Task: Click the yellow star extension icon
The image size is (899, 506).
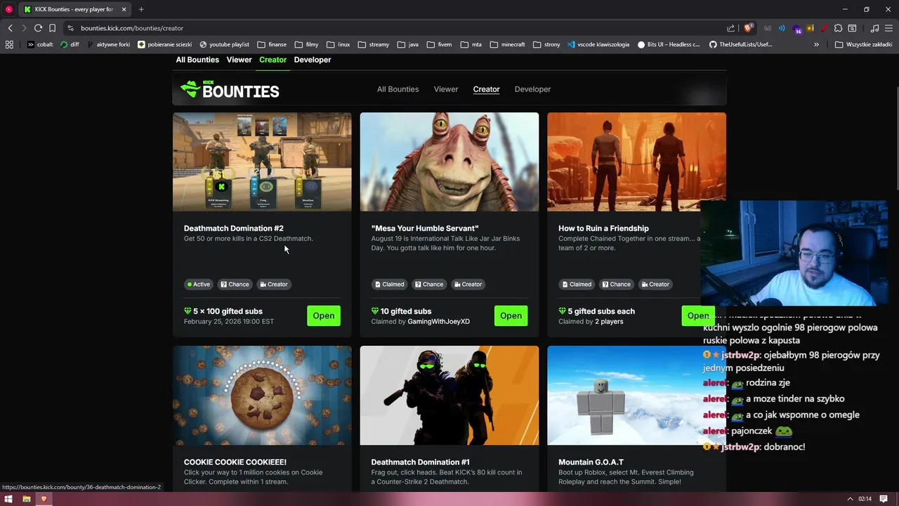Action: point(811,28)
